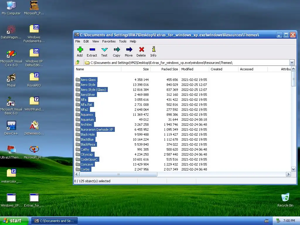Select the BlackMesa folder

tap(86, 144)
